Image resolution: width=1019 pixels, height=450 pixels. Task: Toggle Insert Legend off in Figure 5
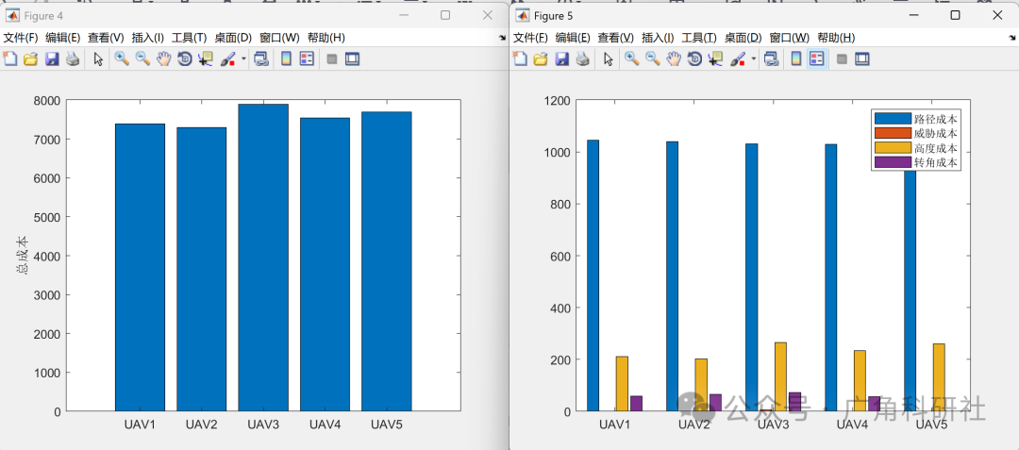tap(817, 59)
